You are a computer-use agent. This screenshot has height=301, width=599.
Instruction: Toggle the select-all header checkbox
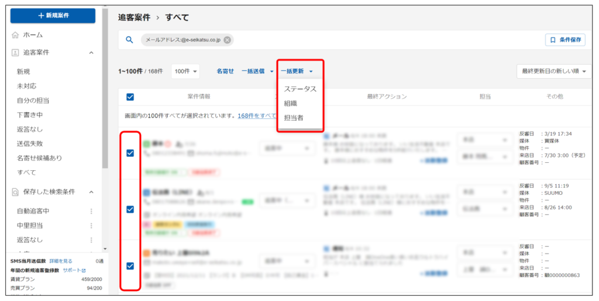point(130,97)
